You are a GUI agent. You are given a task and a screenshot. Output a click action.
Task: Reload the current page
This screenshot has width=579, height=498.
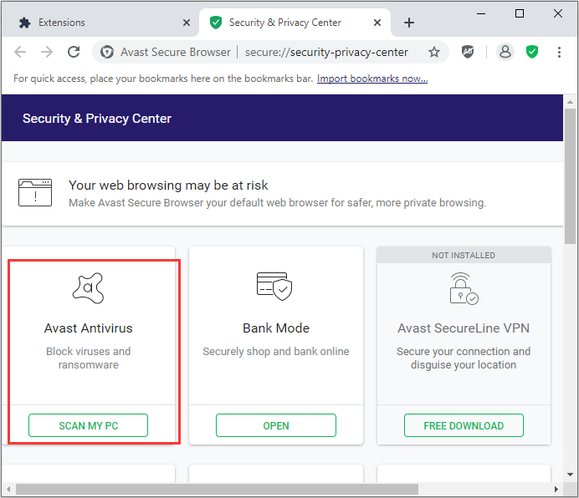tap(74, 52)
